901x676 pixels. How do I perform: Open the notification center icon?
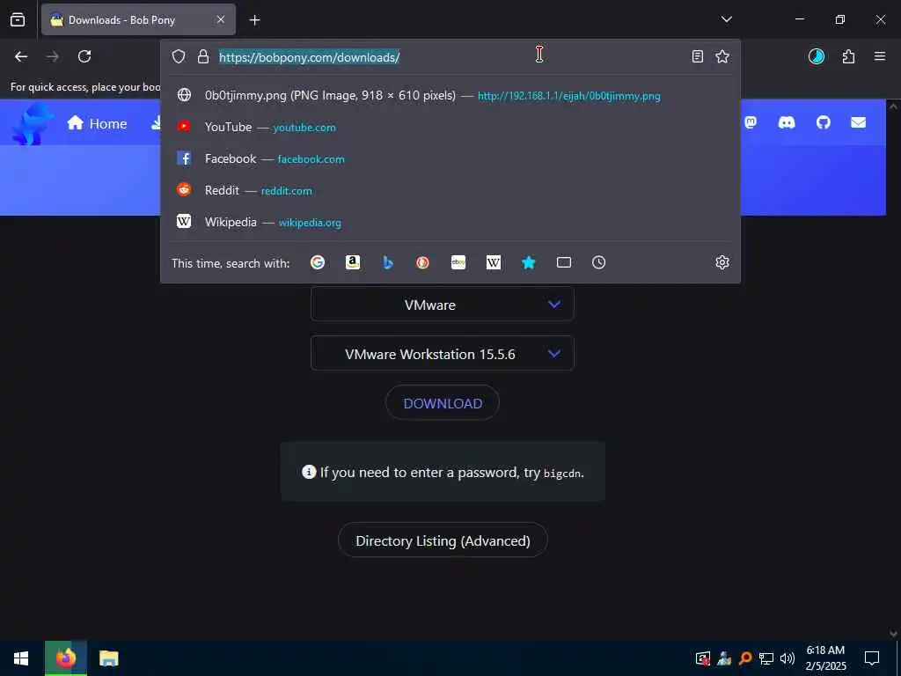(872, 658)
